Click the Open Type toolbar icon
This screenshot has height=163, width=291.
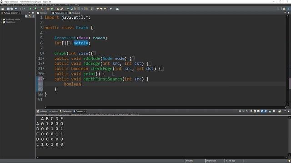(58, 9)
